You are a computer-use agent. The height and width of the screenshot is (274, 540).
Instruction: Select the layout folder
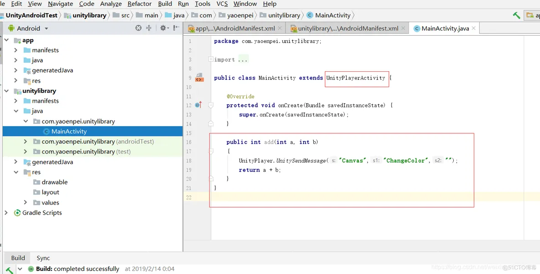[50, 192]
